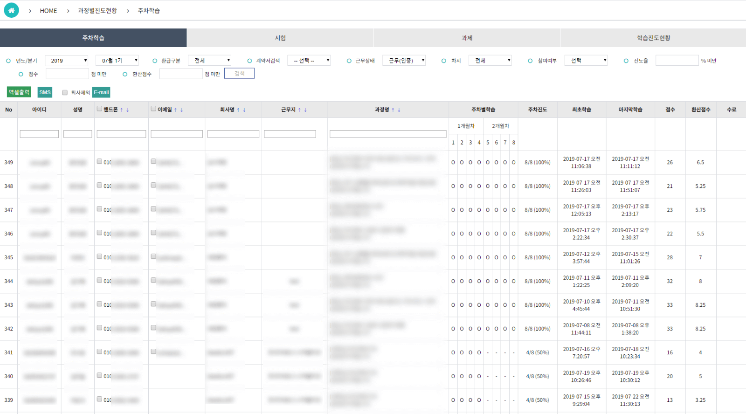This screenshot has width=746, height=414.
Task: Click the 엑셀출력 export button
Action: click(19, 92)
